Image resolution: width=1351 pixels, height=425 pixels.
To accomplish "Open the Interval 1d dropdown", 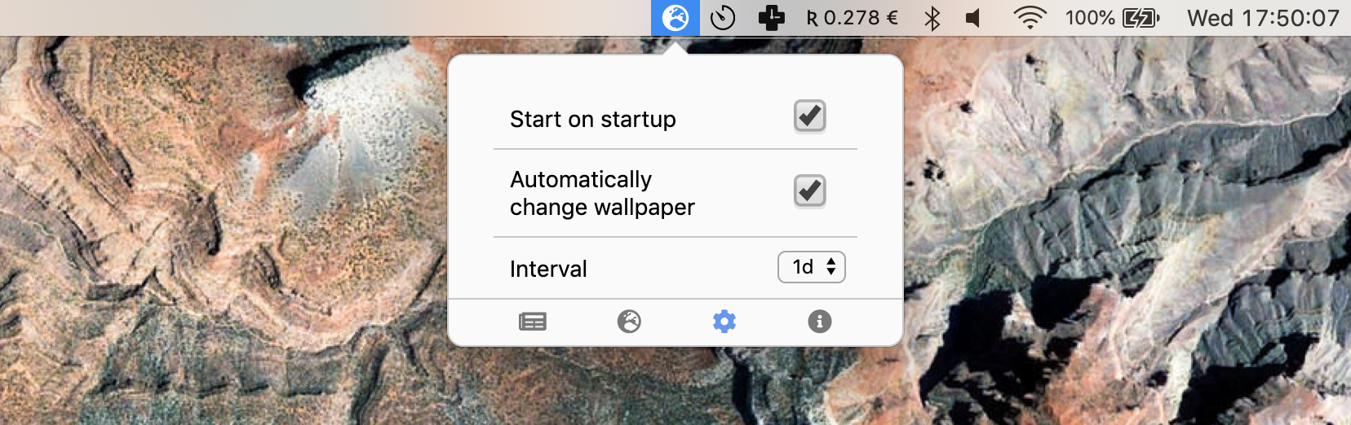I will click(x=812, y=267).
